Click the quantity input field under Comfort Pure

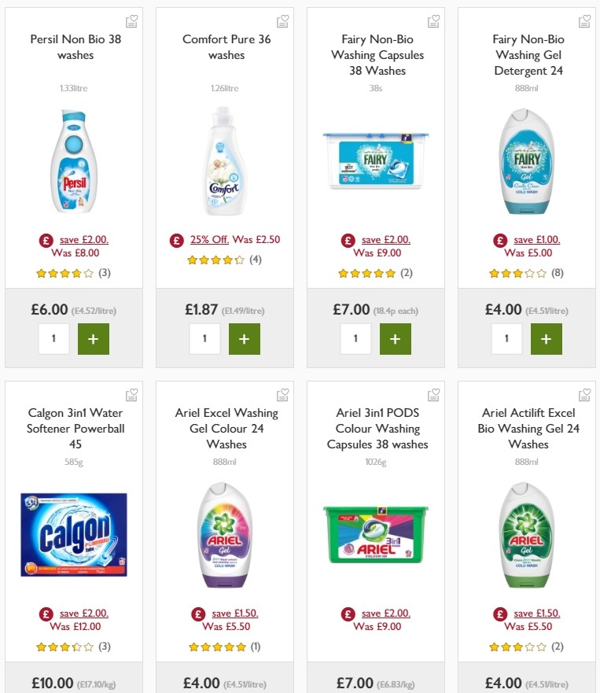(204, 338)
